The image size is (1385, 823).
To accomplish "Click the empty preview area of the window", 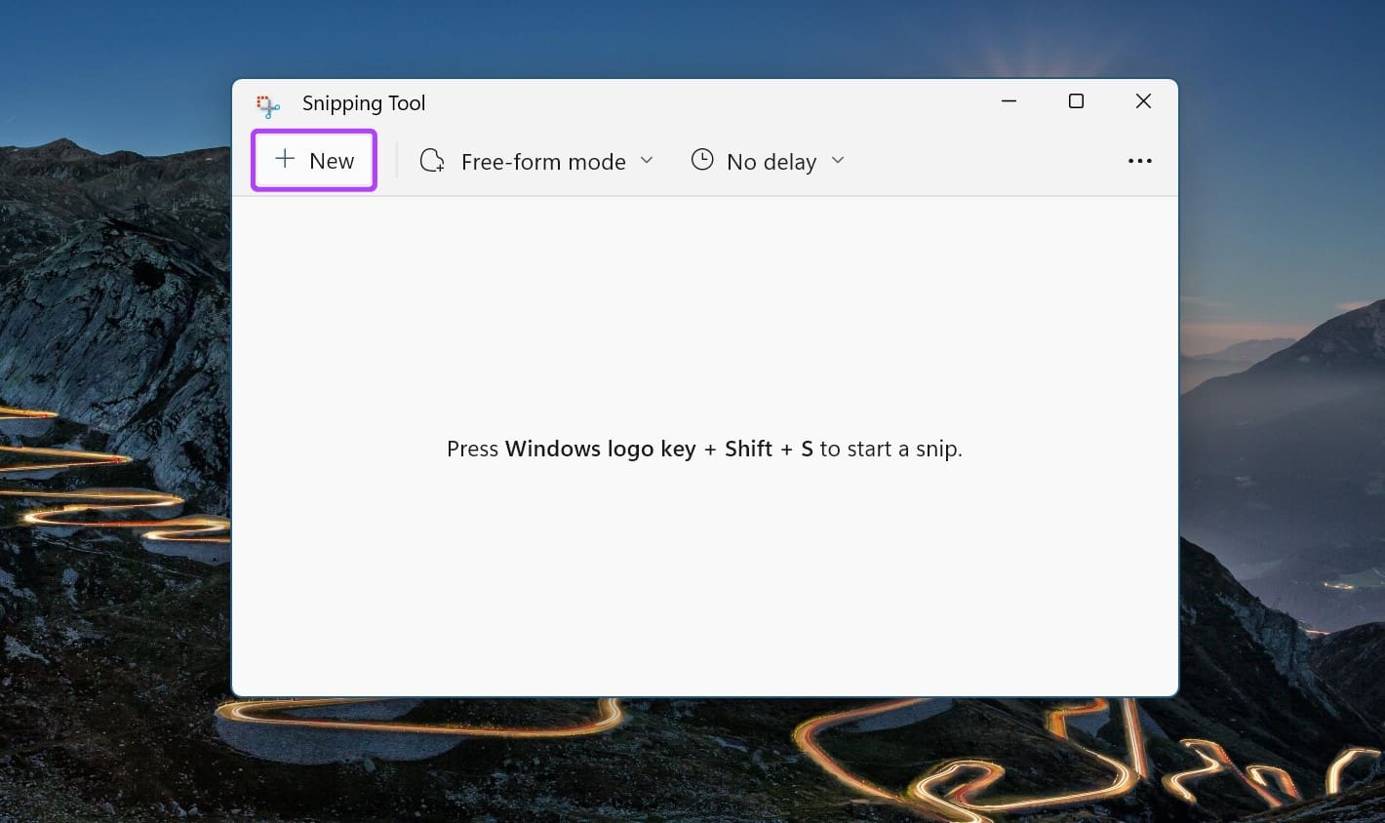I will point(704,585).
